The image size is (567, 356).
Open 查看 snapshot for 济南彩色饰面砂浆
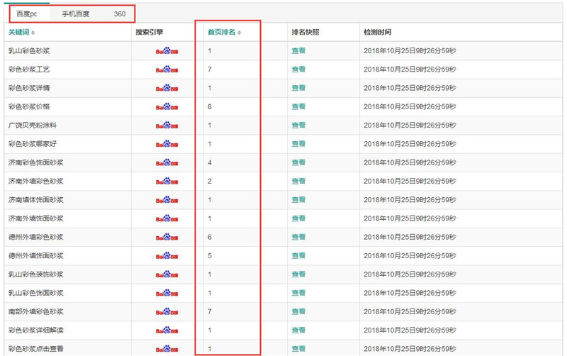[x=298, y=162]
